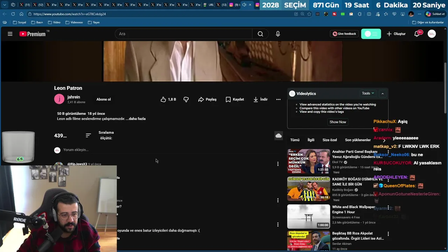The image size is (448, 252).
Task: Like the Leon Patron video
Action: coord(168,99)
